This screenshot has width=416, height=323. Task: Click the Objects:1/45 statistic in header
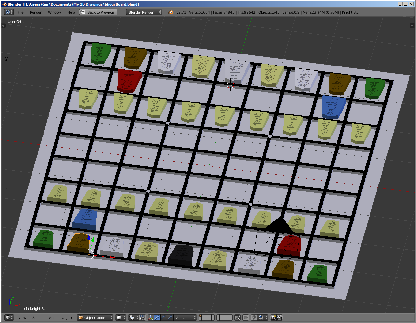269,12
